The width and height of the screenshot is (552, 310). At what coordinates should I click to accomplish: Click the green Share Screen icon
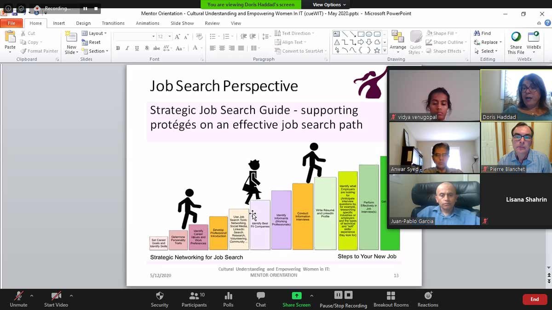(296, 296)
